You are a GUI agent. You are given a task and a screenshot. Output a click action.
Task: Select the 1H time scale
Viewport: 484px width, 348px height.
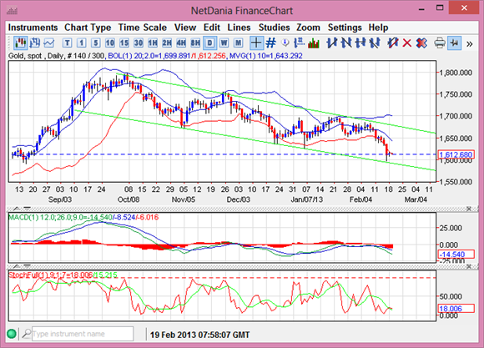coord(152,43)
